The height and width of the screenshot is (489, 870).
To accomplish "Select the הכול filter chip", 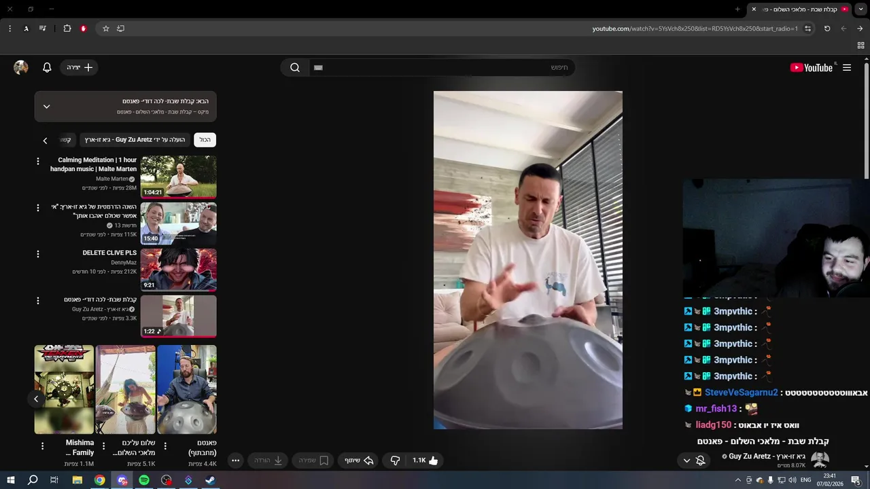I will click(x=205, y=140).
